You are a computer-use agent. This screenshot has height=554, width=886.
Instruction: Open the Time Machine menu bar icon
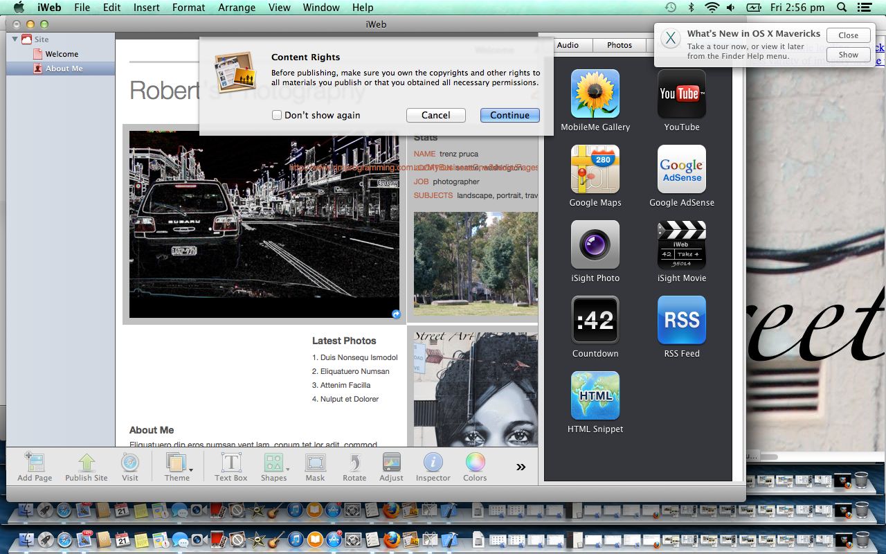pos(670,8)
